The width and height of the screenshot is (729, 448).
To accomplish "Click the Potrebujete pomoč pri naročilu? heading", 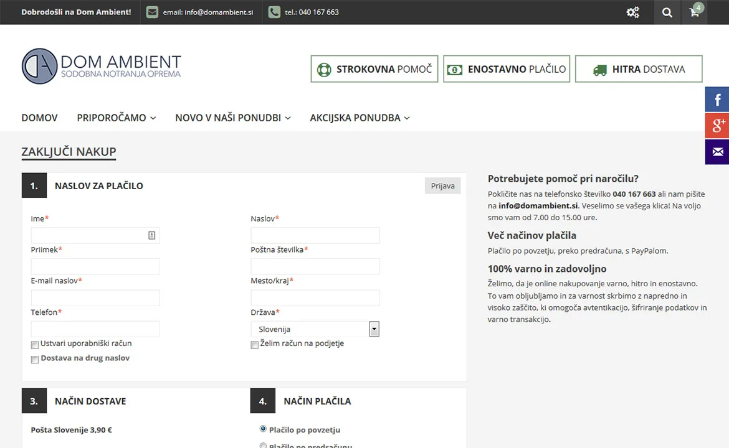I will pos(563,179).
